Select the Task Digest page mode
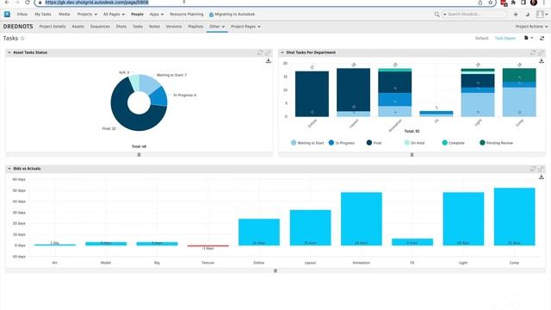 [505, 38]
